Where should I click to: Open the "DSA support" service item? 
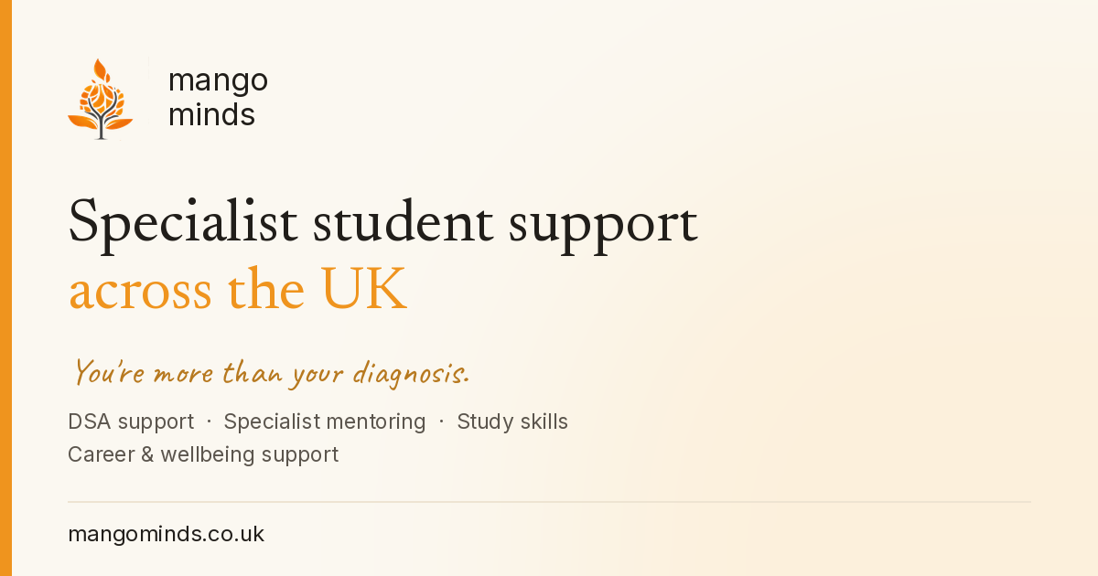(131, 421)
